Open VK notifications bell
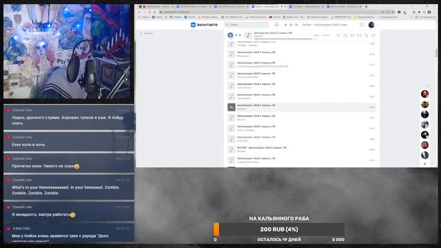 tap(276, 25)
